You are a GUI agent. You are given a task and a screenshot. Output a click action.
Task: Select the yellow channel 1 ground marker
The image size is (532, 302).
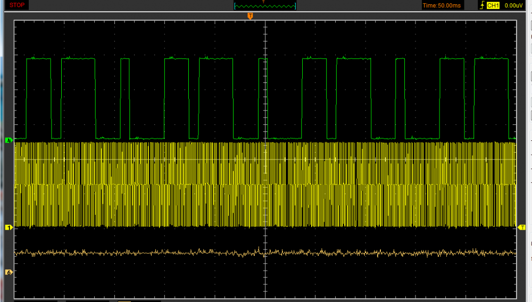(x=9, y=228)
